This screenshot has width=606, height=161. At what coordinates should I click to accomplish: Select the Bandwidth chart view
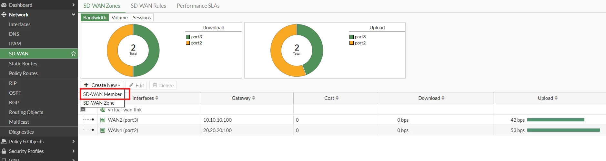click(95, 17)
